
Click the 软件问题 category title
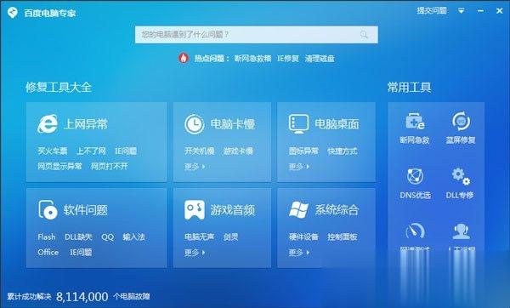[x=86, y=210]
